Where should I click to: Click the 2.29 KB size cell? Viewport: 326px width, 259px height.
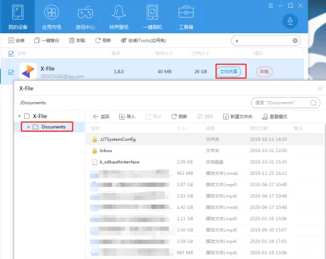(185, 162)
